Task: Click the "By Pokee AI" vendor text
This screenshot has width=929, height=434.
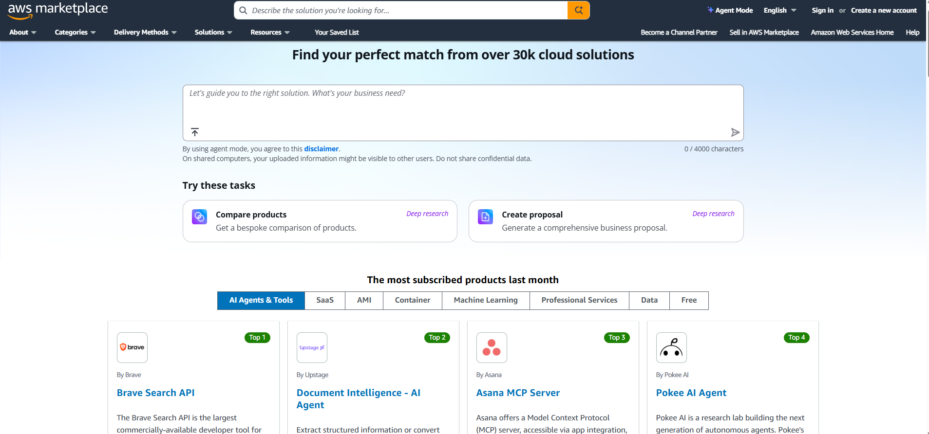Action: point(672,375)
